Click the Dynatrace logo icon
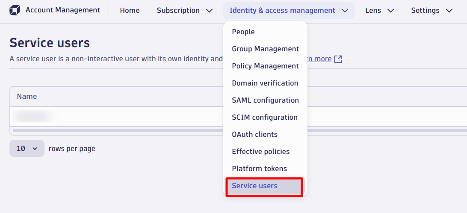The width and height of the screenshot is (467, 213). 15,10
